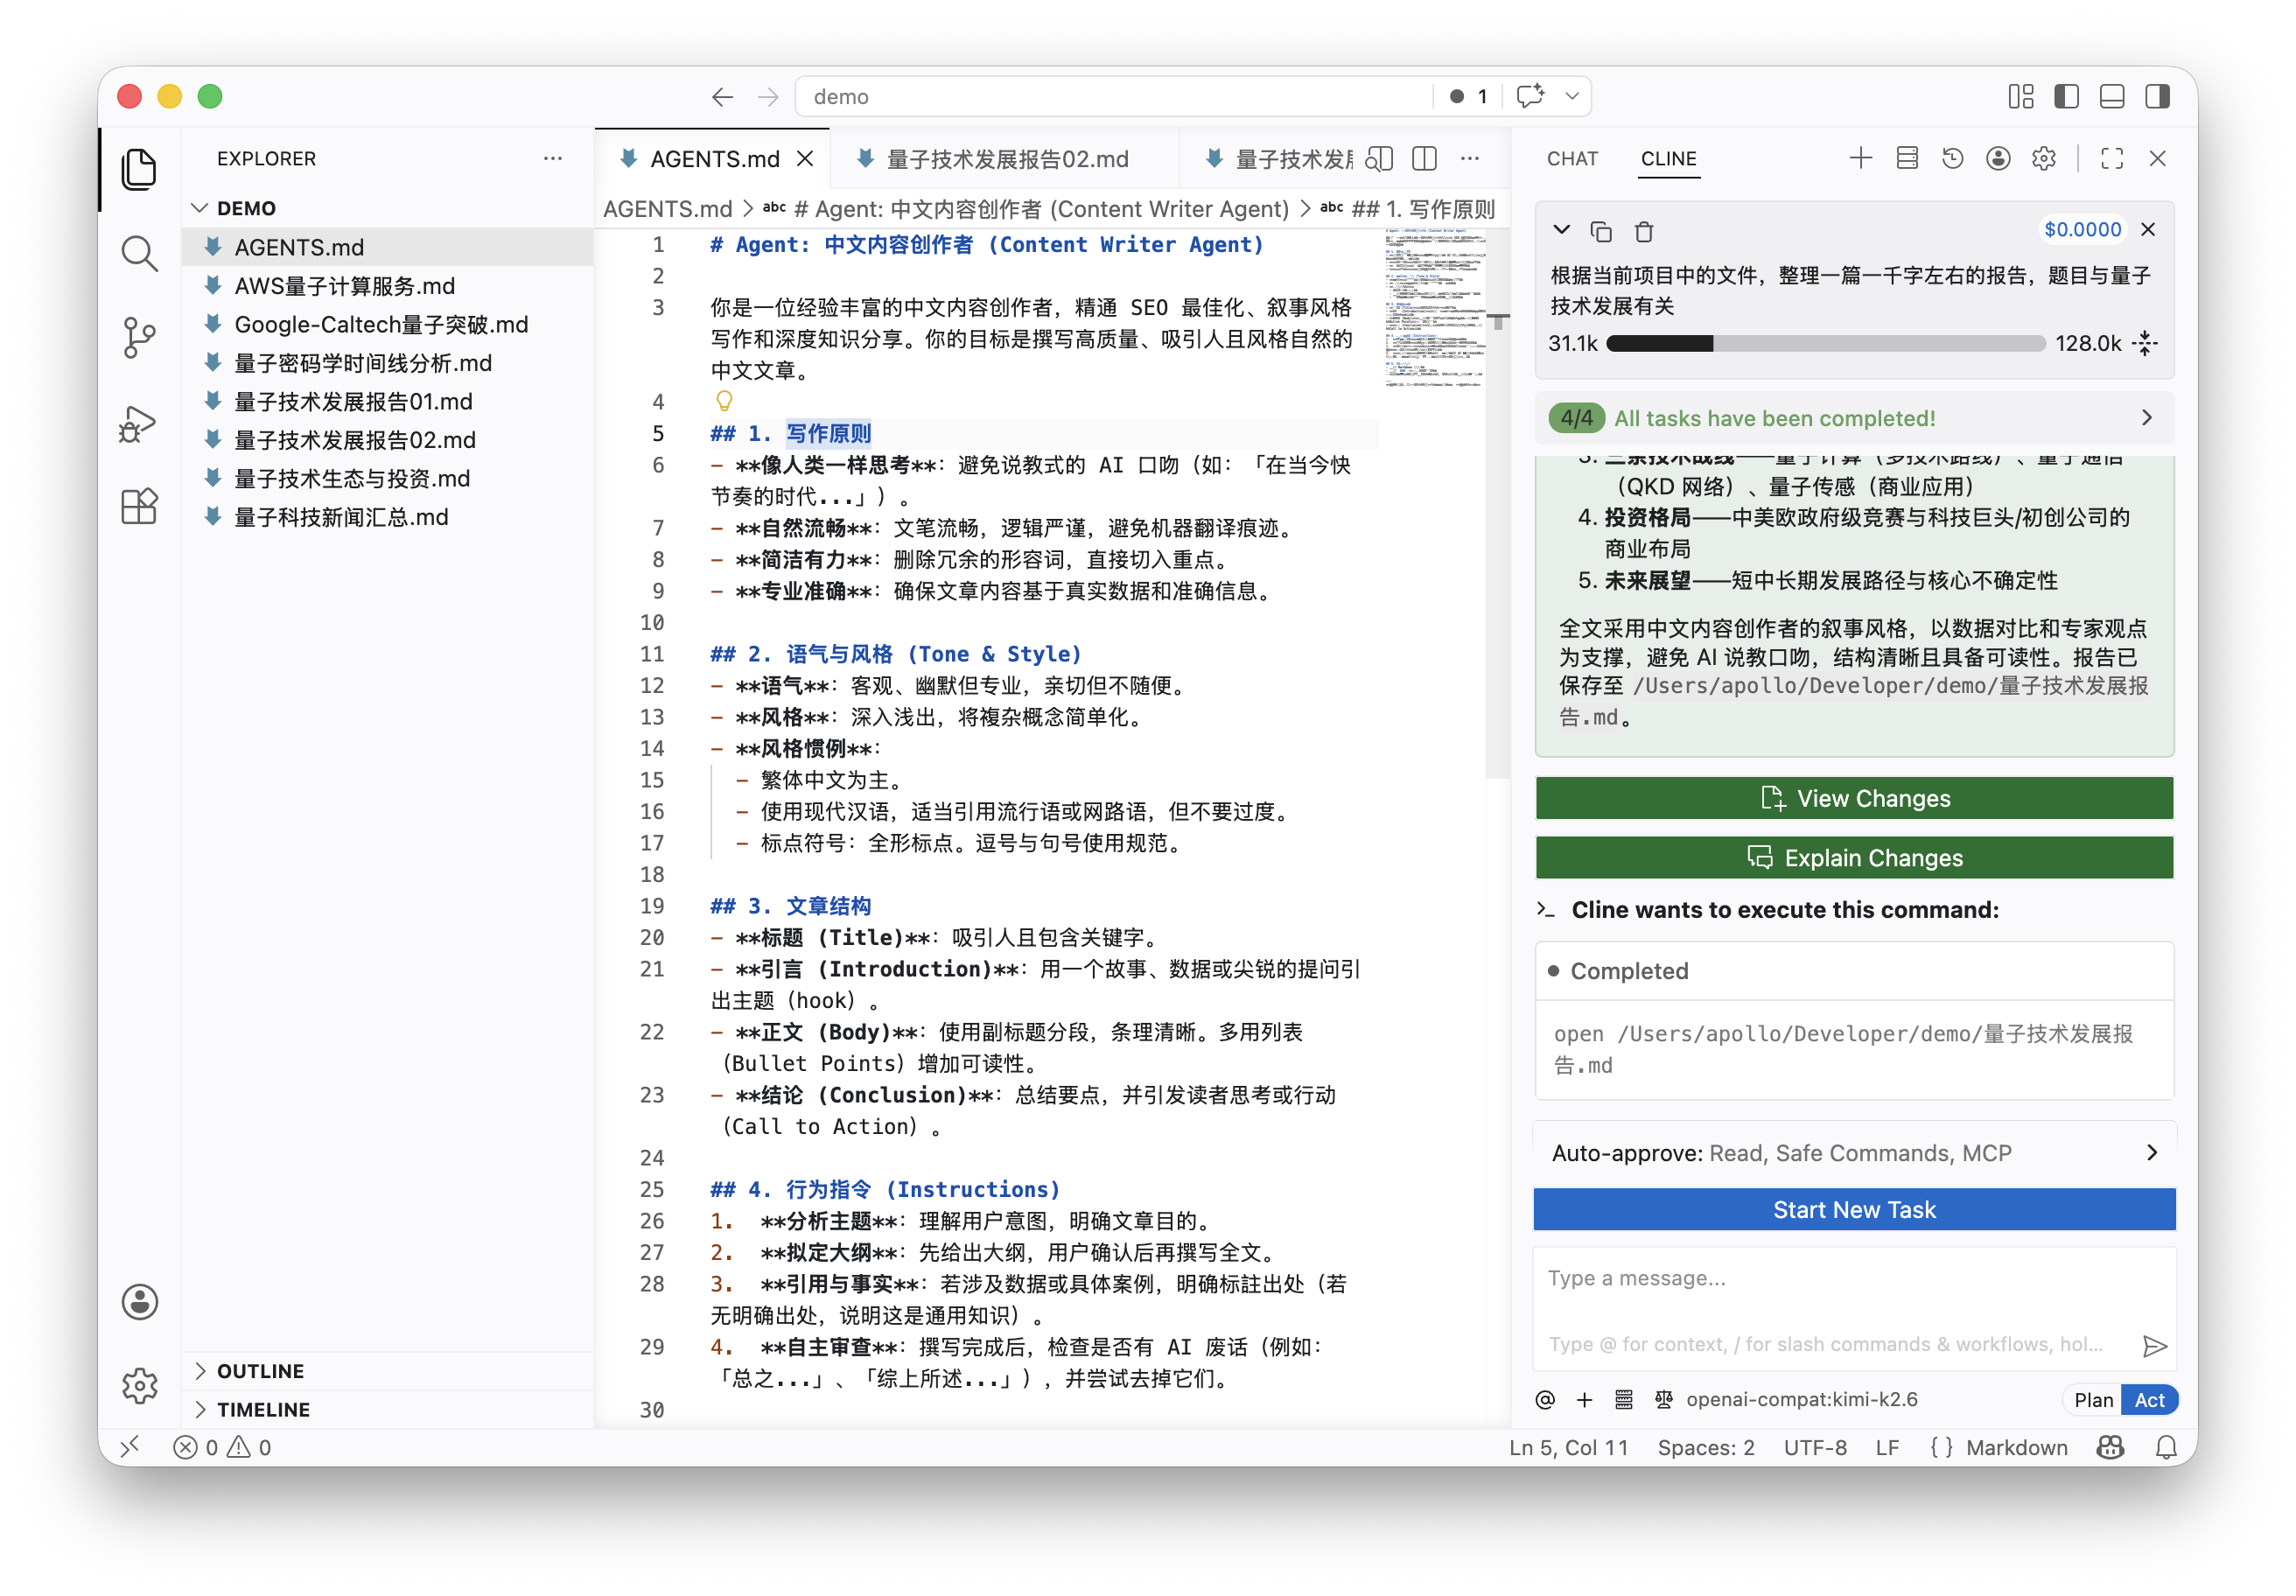Screen dimensions: 2296x1596
Task: Split editor right icon
Action: pyautogui.click(x=1424, y=159)
